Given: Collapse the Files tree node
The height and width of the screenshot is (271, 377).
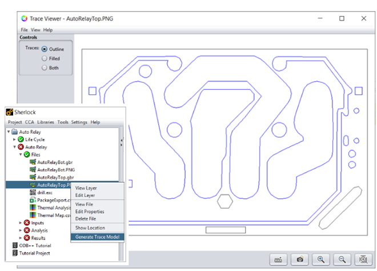Looking at the screenshot, I should coord(21,154).
